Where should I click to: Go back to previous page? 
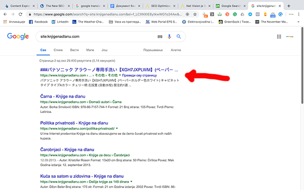[6, 14]
